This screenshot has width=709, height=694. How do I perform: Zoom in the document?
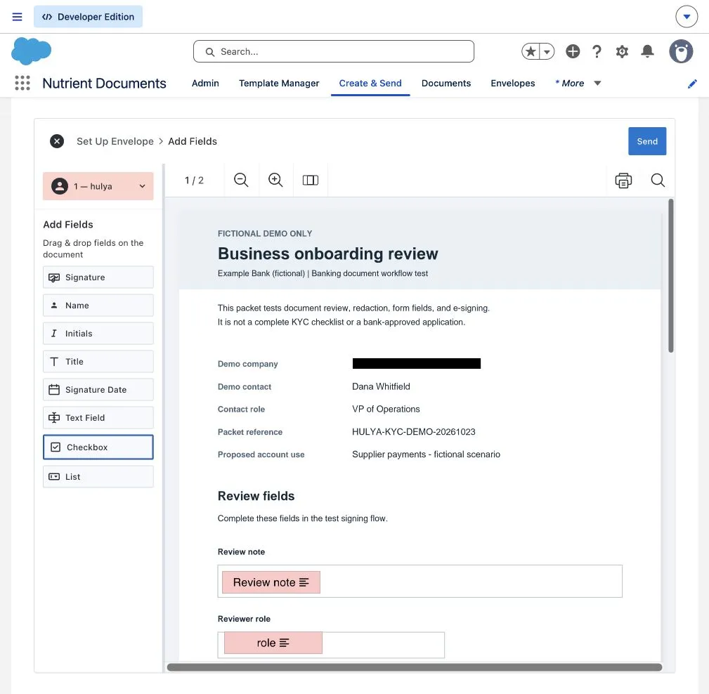[x=275, y=180]
